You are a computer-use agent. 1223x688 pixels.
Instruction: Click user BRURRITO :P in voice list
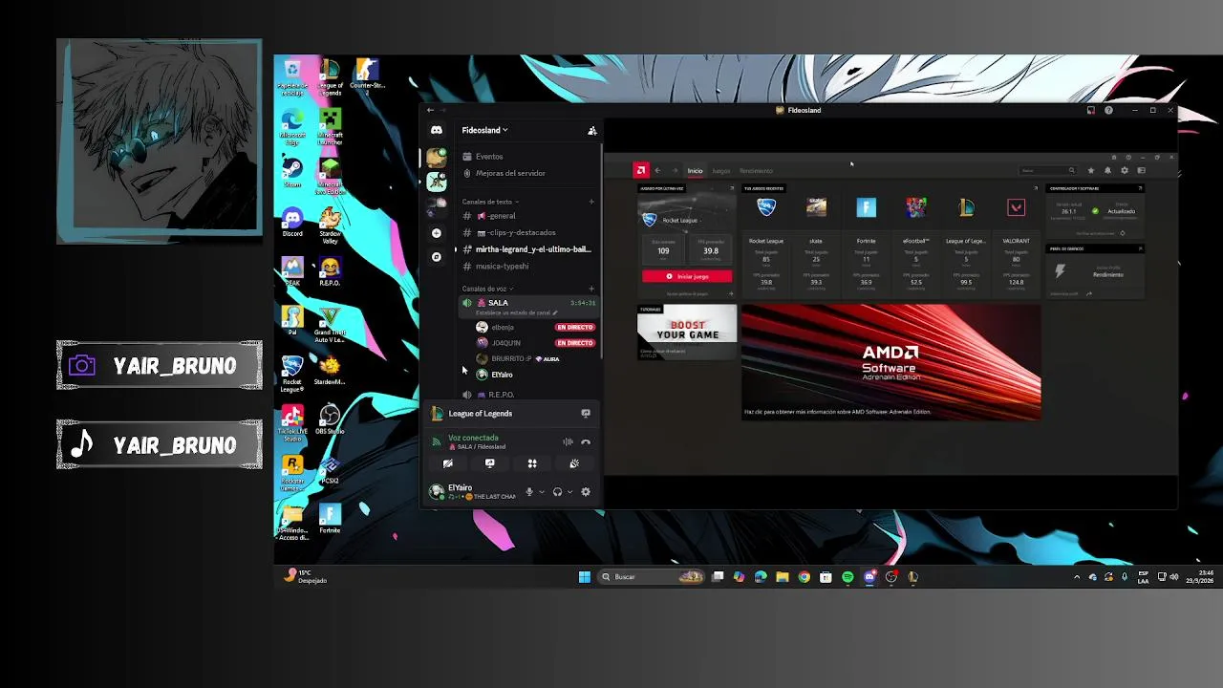tap(511, 358)
